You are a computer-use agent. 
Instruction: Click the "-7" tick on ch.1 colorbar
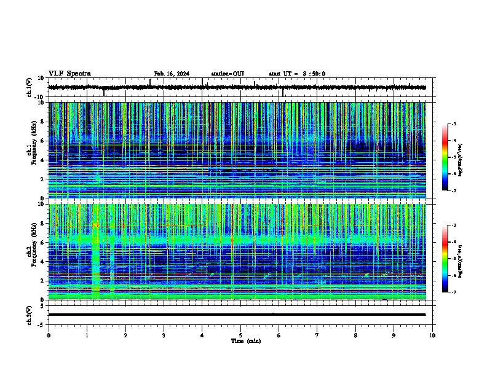(x=454, y=190)
